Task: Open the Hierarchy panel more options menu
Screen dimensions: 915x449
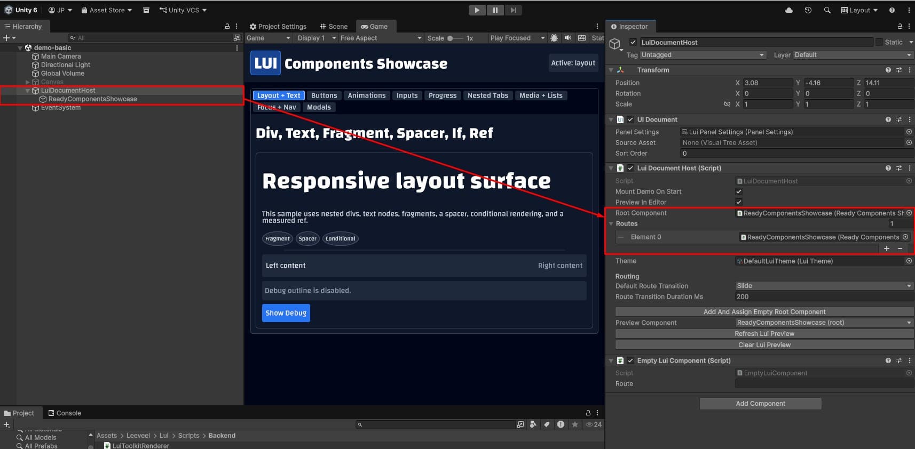Action: click(236, 26)
